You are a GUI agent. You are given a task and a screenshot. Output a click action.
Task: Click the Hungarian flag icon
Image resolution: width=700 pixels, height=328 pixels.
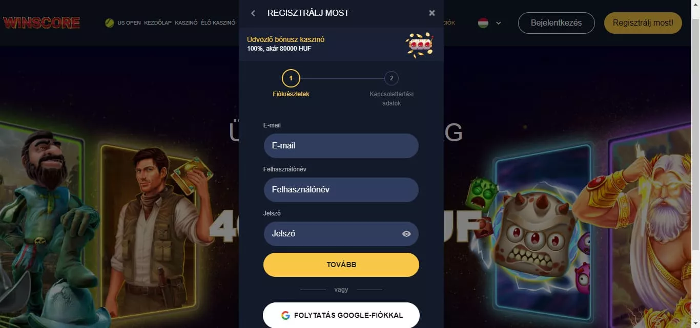coord(483,23)
